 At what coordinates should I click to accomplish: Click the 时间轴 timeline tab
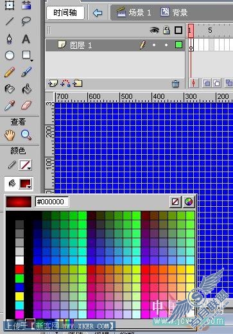[x=65, y=13]
